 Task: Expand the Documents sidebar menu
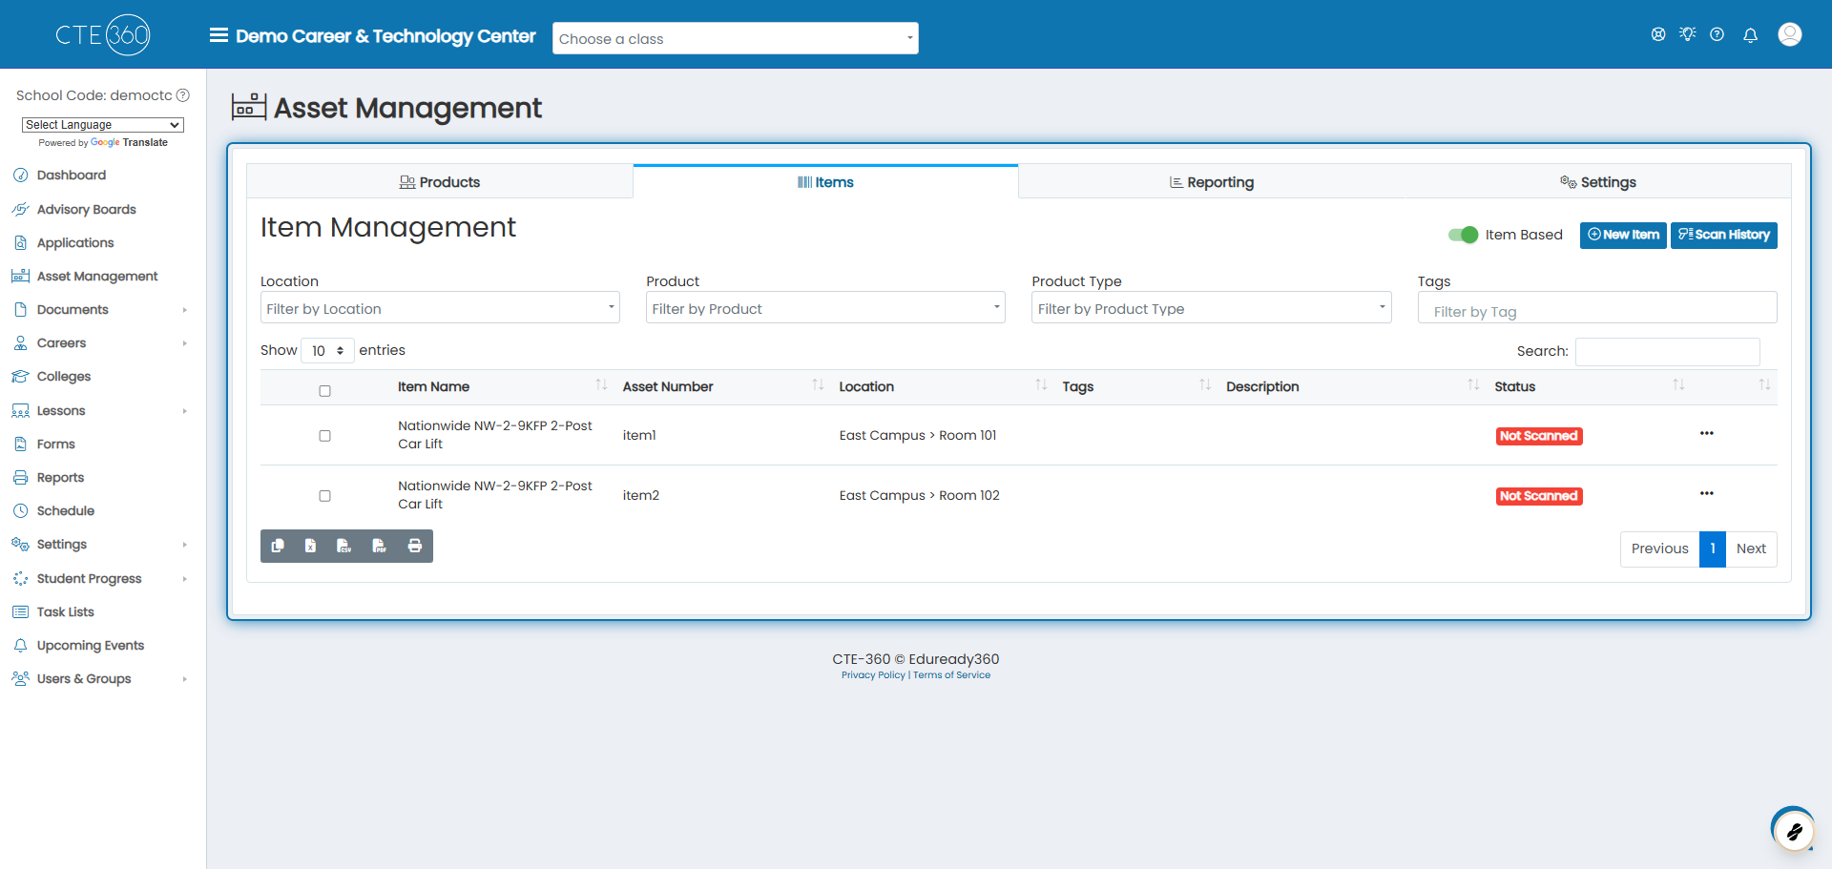point(101,310)
